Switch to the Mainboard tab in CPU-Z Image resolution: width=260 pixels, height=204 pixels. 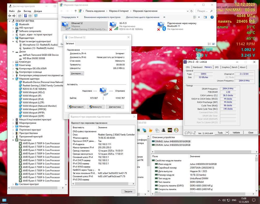197,67
